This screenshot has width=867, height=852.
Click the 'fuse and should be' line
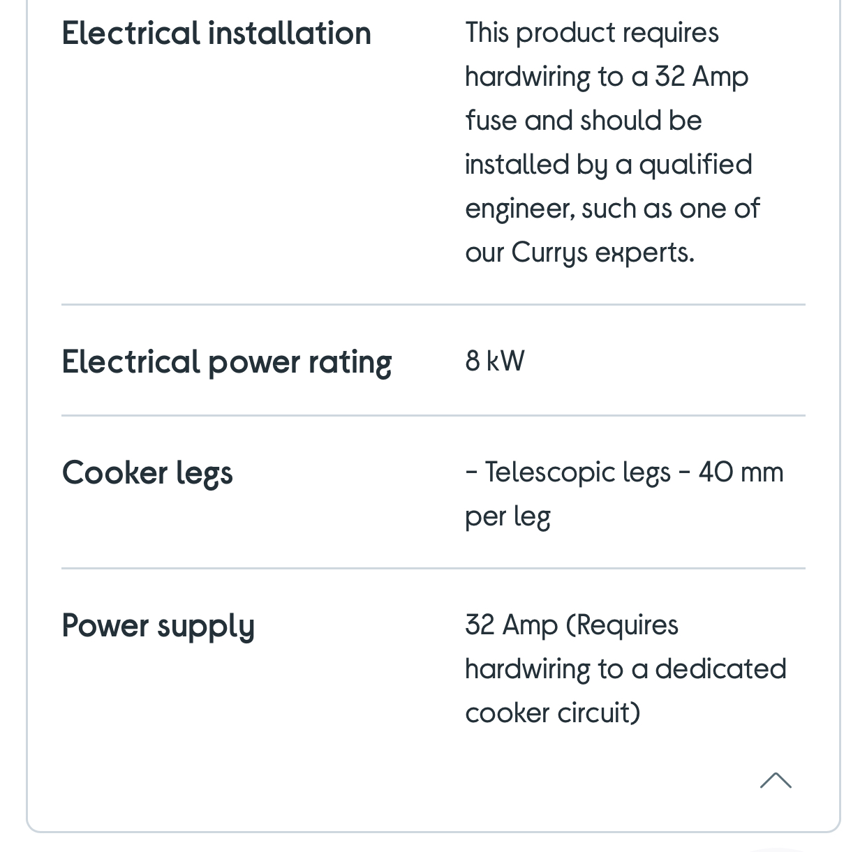pos(584,121)
